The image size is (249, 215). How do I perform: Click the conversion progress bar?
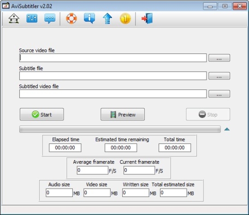click(x=120, y=129)
